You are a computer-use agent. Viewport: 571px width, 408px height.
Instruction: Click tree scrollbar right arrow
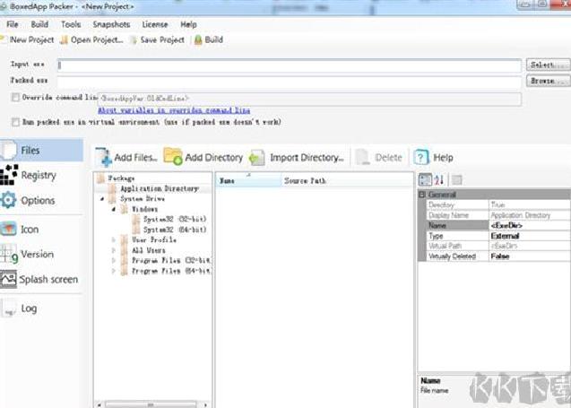tap(206, 404)
